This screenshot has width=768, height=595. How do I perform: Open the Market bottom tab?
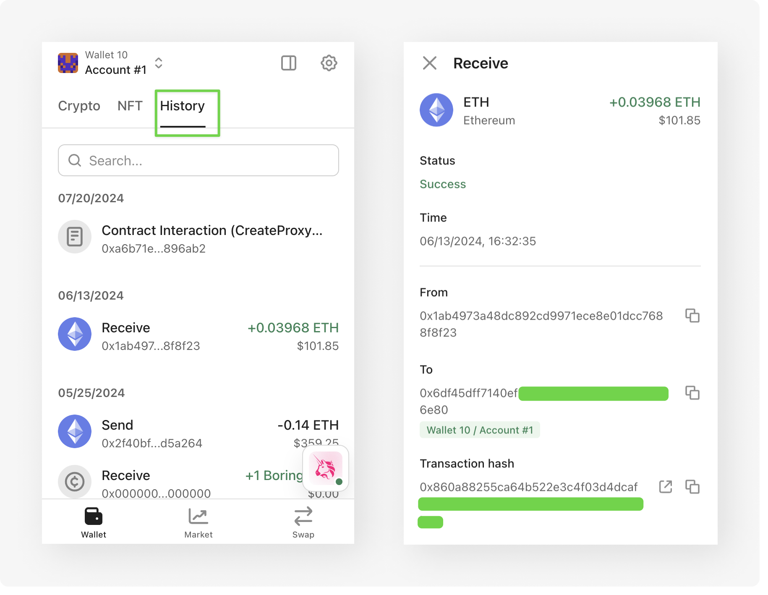click(x=199, y=522)
